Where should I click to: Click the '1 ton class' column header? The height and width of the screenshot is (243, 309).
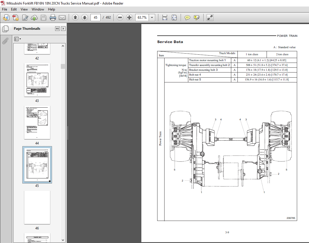[x=252, y=54]
